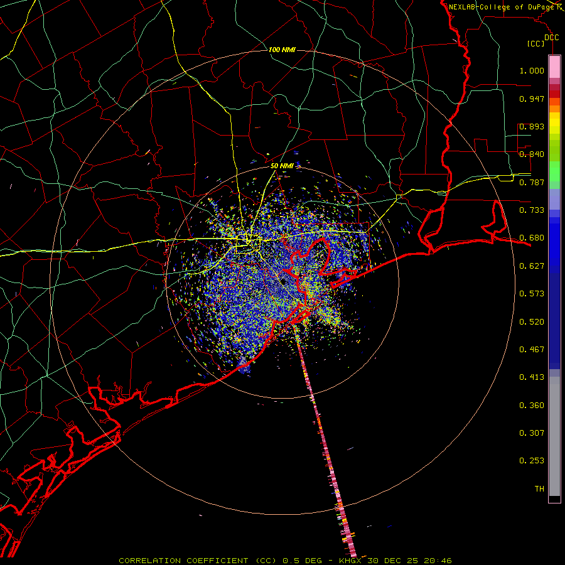Click the 20:46 timestamp

click(439, 561)
